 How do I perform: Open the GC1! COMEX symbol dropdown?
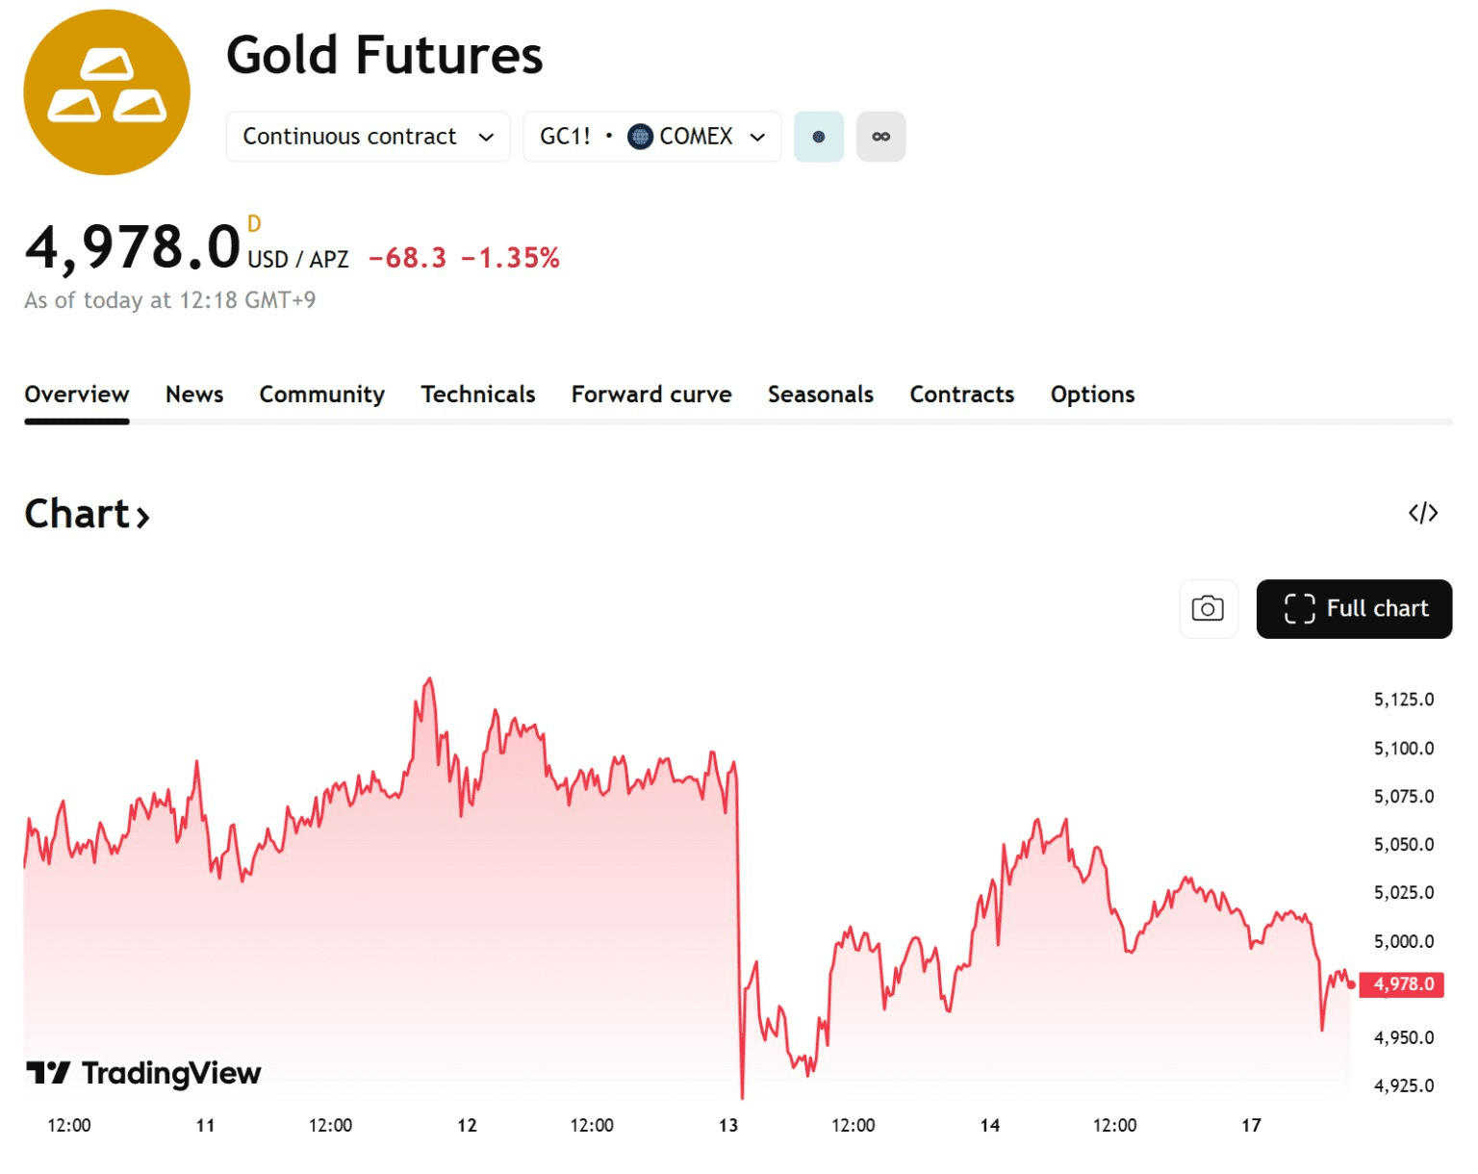(x=651, y=137)
